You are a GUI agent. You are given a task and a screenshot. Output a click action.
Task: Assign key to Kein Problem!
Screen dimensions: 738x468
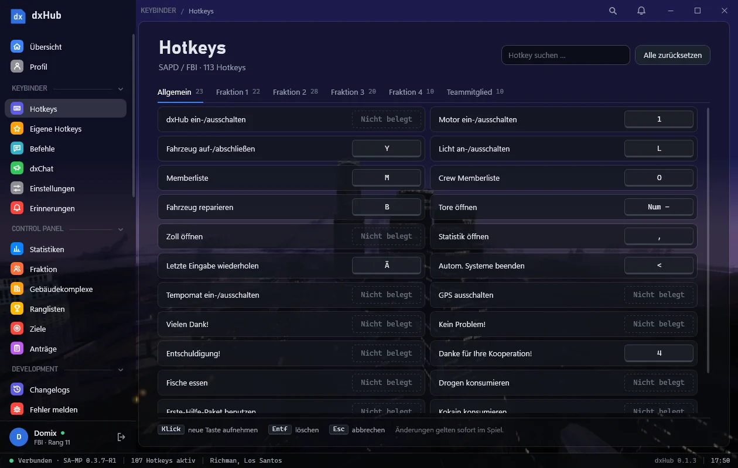(659, 324)
